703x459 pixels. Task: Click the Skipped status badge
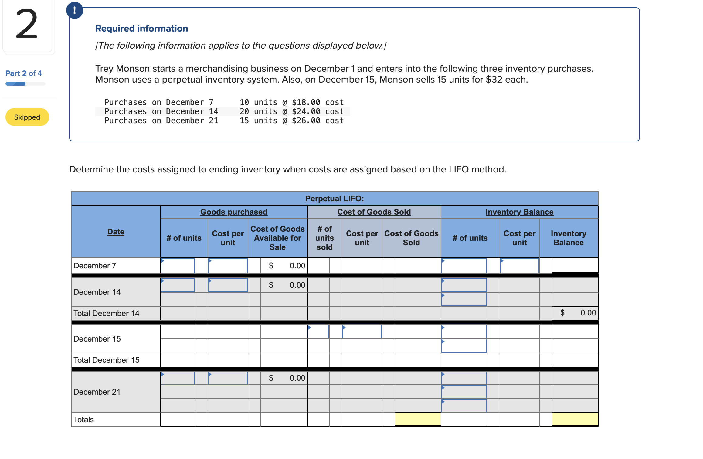pyautogui.click(x=27, y=117)
